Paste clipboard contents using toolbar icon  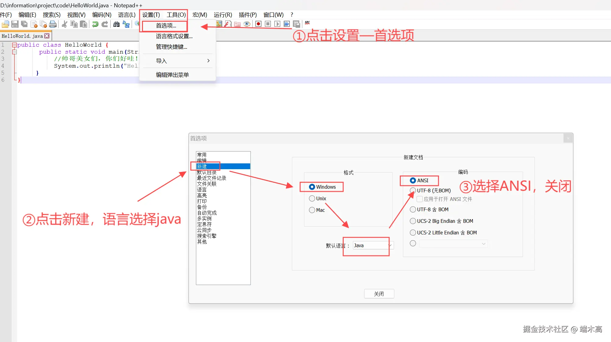84,24
